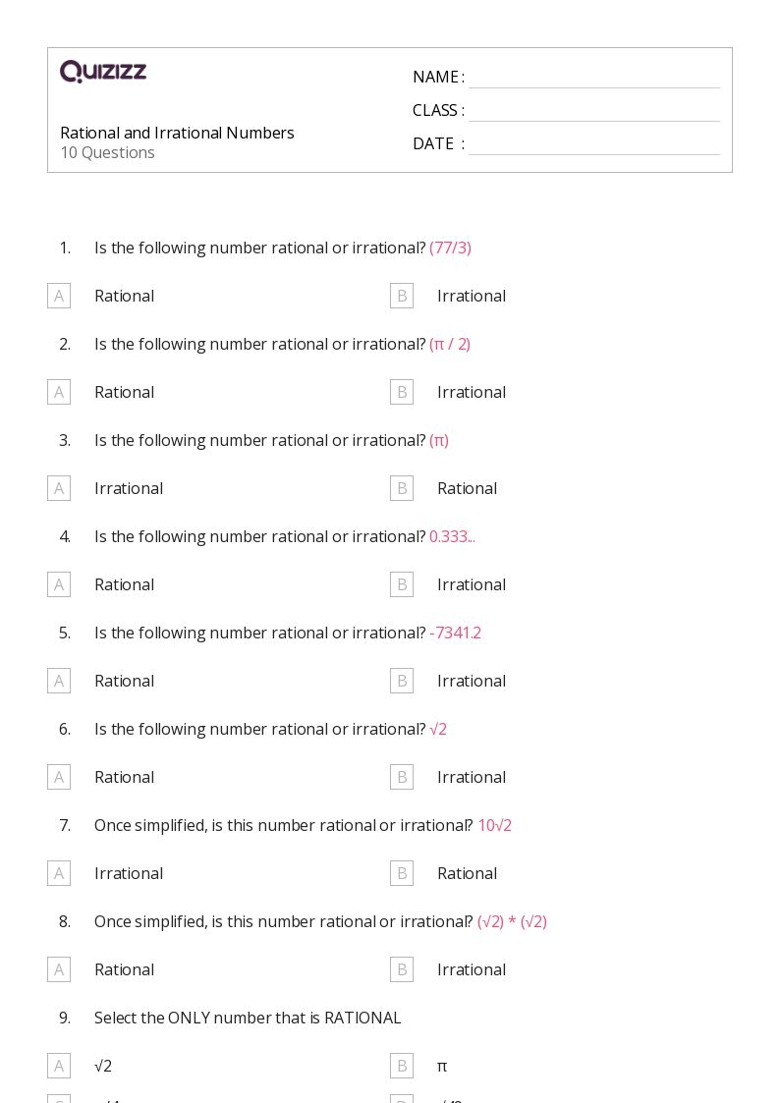Click the NAME input line
Image resolution: width=780 pixels, height=1103 pixels.
pyautogui.click(x=593, y=78)
